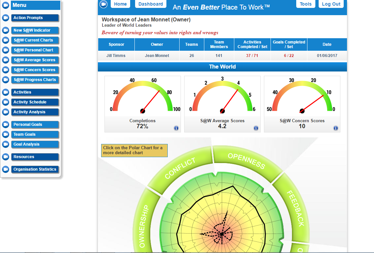
Task: Click the Menu header
Action: coord(36,5)
